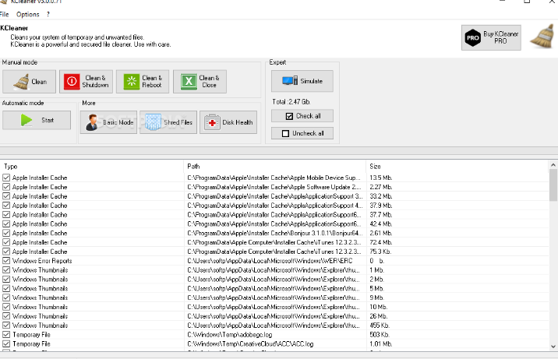The image size is (558, 359).
Task: Toggle Windows Thumbnails 1 Mb checkbox
Action: click(6, 269)
